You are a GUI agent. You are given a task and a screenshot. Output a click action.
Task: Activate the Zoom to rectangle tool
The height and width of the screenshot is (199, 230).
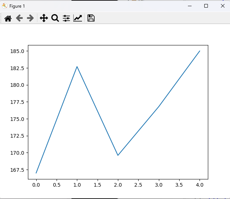tap(55, 18)
